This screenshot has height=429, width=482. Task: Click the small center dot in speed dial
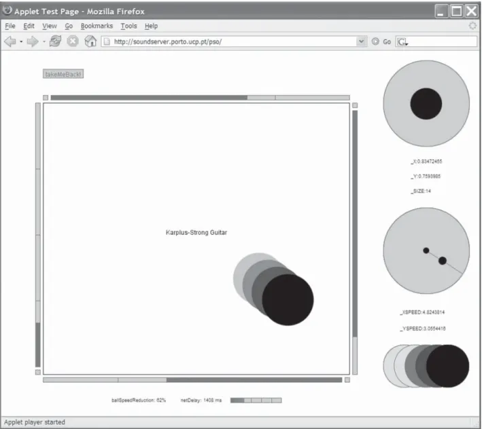pyautogui.click(x=426, y=250)
